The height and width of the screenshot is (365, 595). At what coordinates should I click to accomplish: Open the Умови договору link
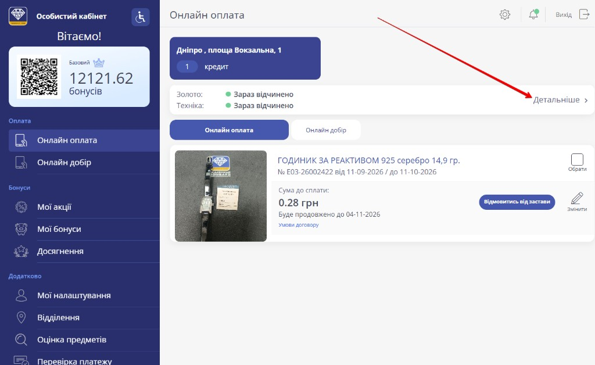coord(299,225)
